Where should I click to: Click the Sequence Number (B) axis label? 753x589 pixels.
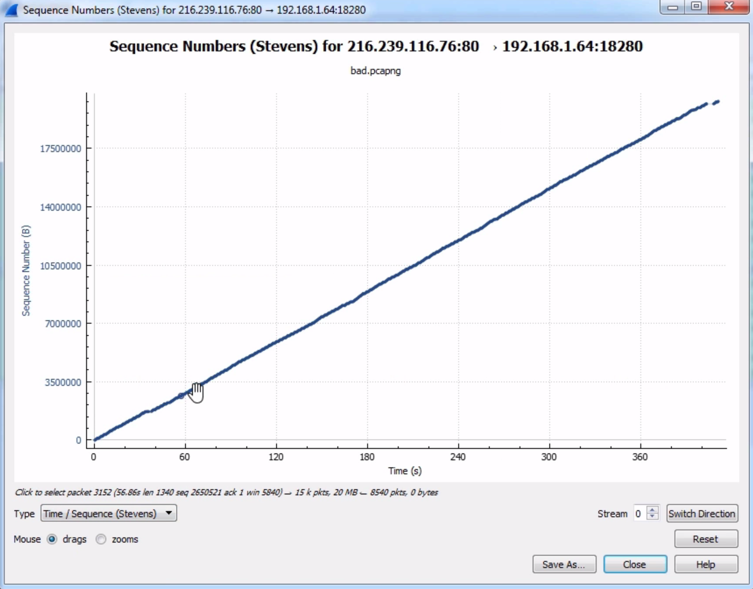tap(26, 271)
